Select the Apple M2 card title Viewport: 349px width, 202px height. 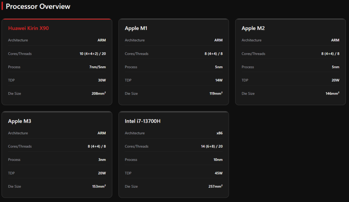point(253,28)
